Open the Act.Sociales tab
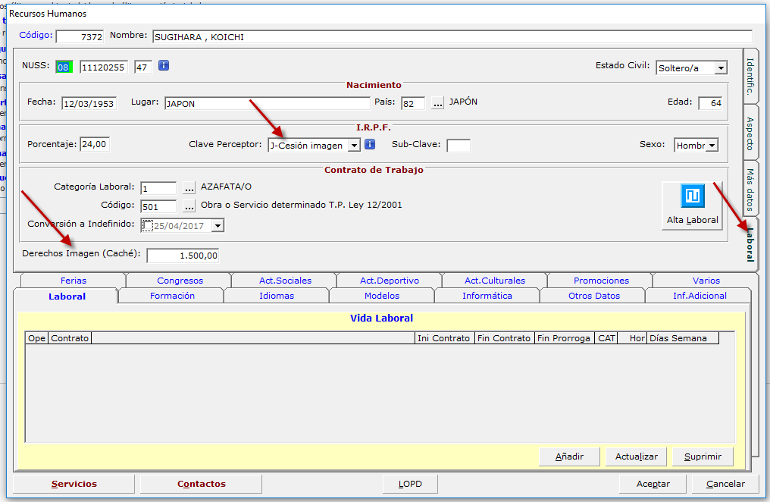The width and height of the screenshot is (770, 502). click(285, 281)
